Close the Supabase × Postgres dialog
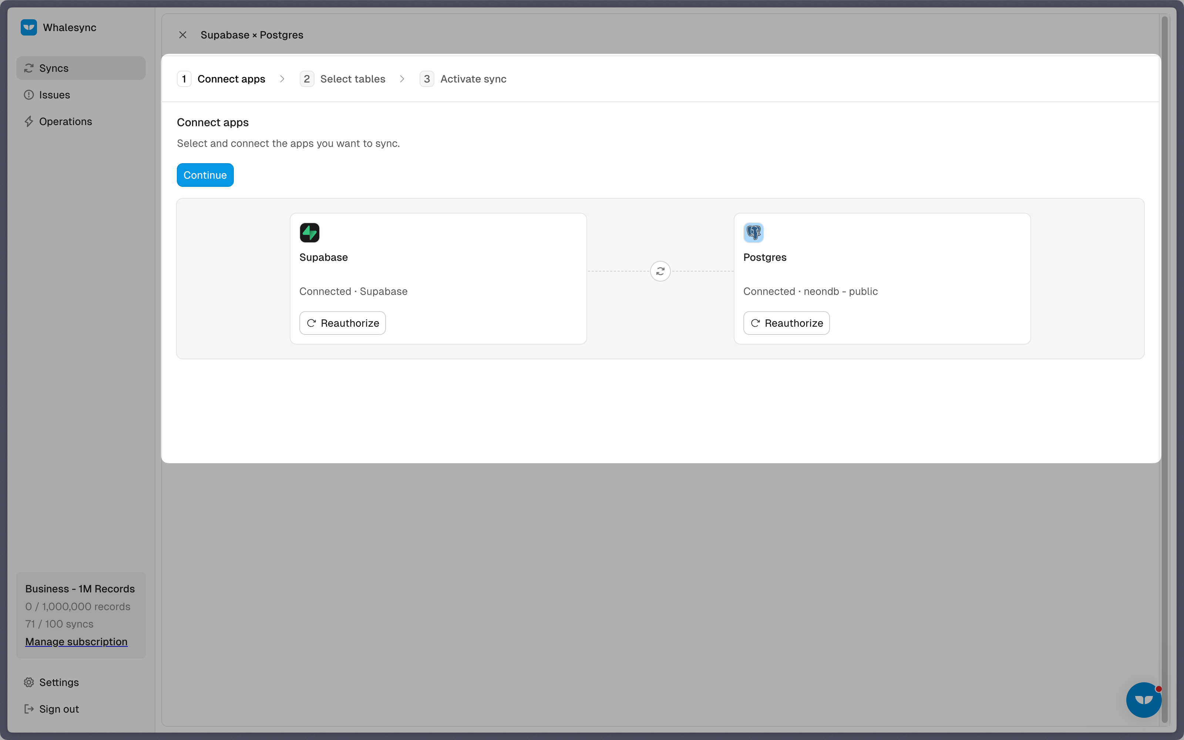 point(182,35)
